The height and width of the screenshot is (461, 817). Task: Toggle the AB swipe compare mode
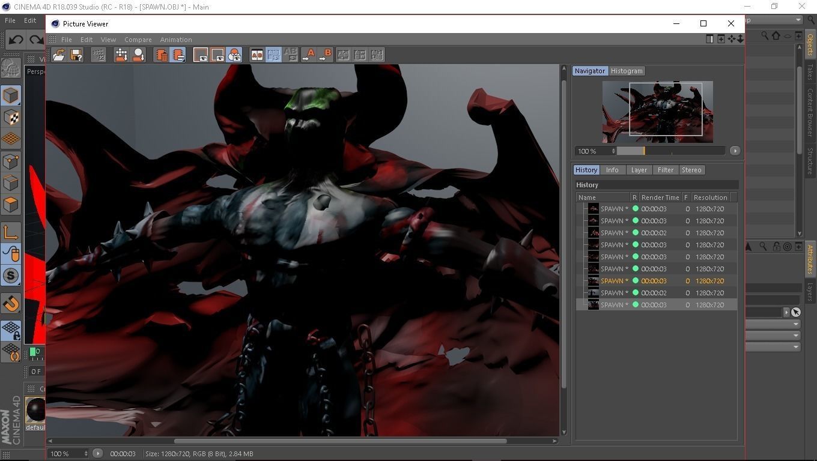273,55
